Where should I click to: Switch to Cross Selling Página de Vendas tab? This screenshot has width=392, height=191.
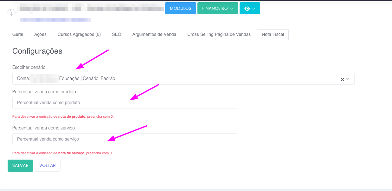[219, 34]
